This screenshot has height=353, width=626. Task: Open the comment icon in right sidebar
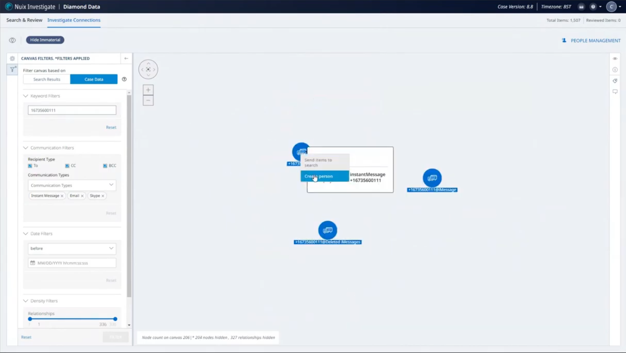(615, 92)
